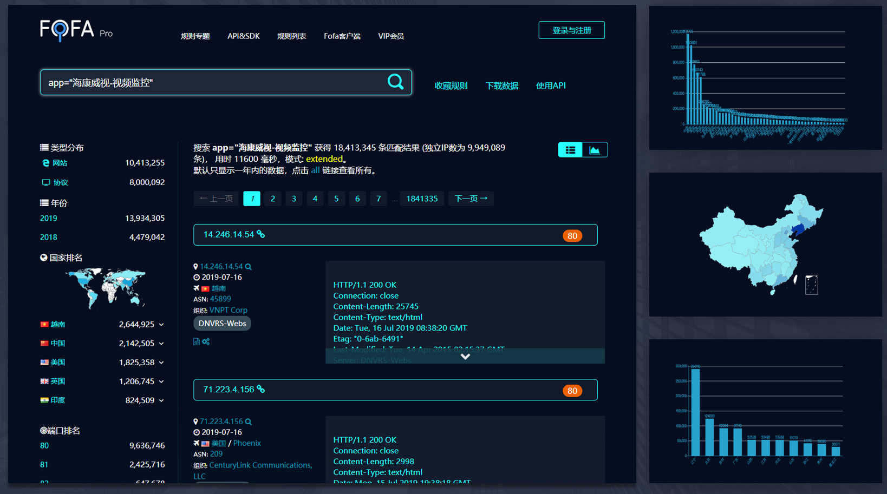Click the gears icon under DNVRS-Webs tag

[206, 341]
